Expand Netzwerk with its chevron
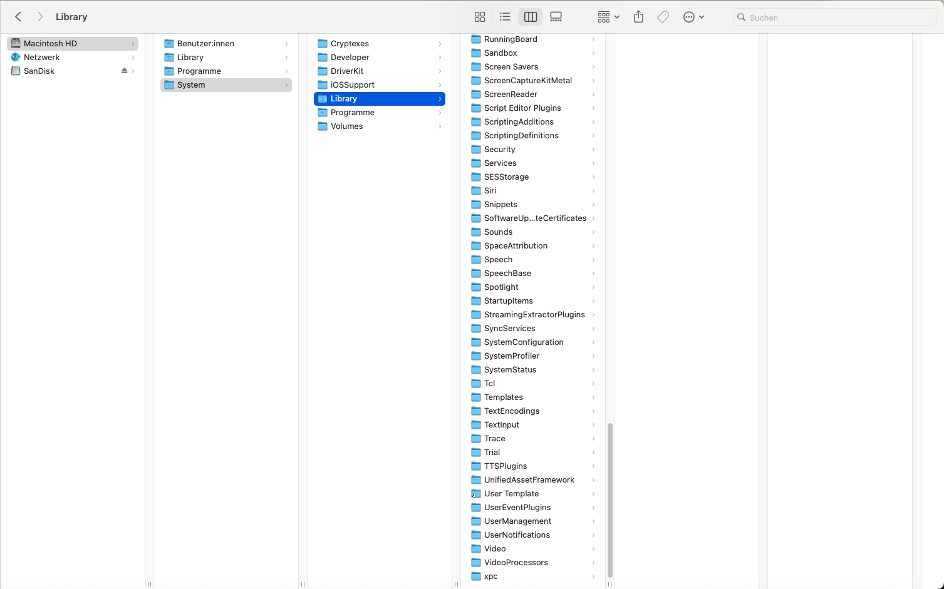Screen dimensions: 944x589 (x=133, y=57)
